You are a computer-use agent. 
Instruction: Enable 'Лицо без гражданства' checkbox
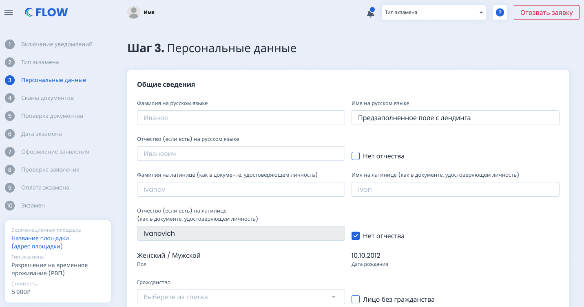coord(356,299)
